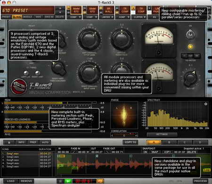Click the preset down arrow

[60, 12]
